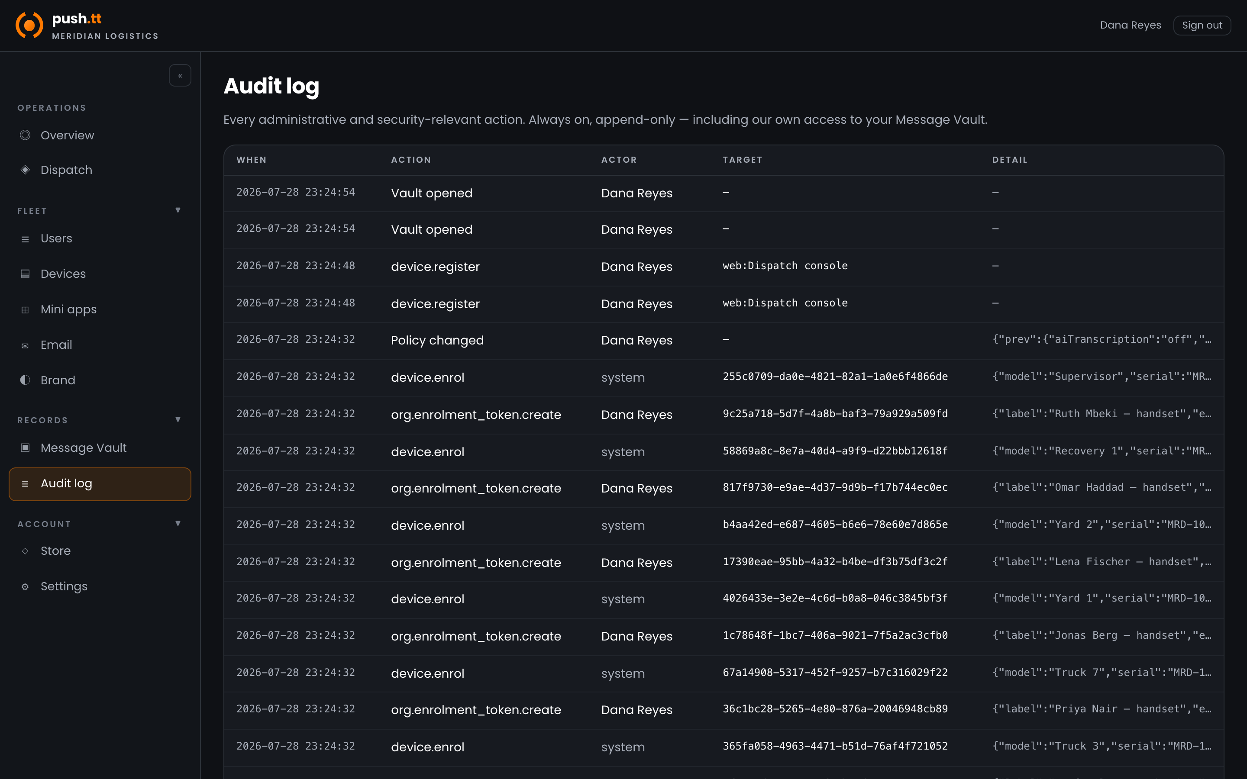Click the Ruth Mbeki handset detail cell
1247x779 pixels.
[1102, 414]
